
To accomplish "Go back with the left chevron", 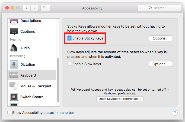I will pyautogui.click(x=27, y=8).
